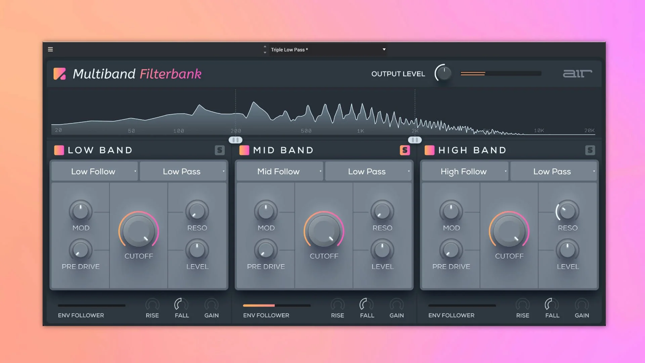Open the Mid Band Low Pass selector
Image resolution: width=645 pixels, height=363 pixels.
click(x=369, y=171)
